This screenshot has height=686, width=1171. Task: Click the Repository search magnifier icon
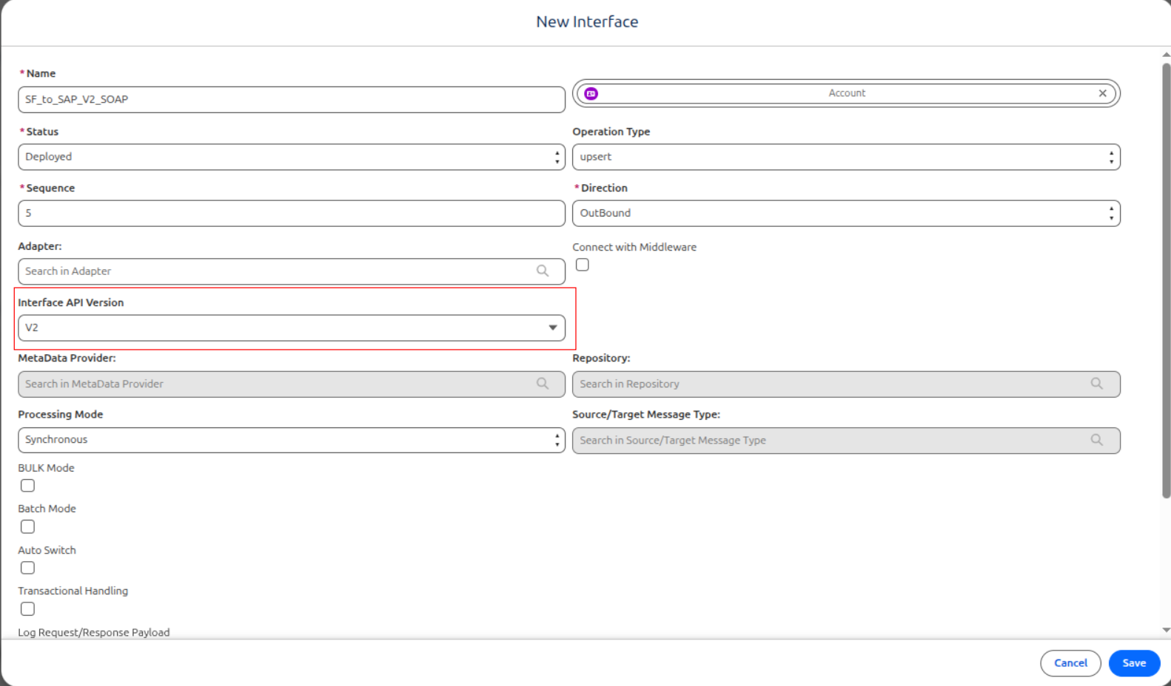(1096, 384)
